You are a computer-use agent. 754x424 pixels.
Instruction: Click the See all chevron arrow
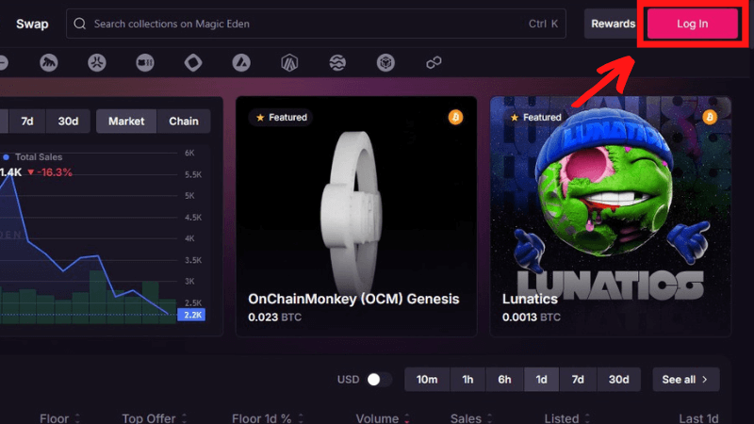tap(705, 380)
